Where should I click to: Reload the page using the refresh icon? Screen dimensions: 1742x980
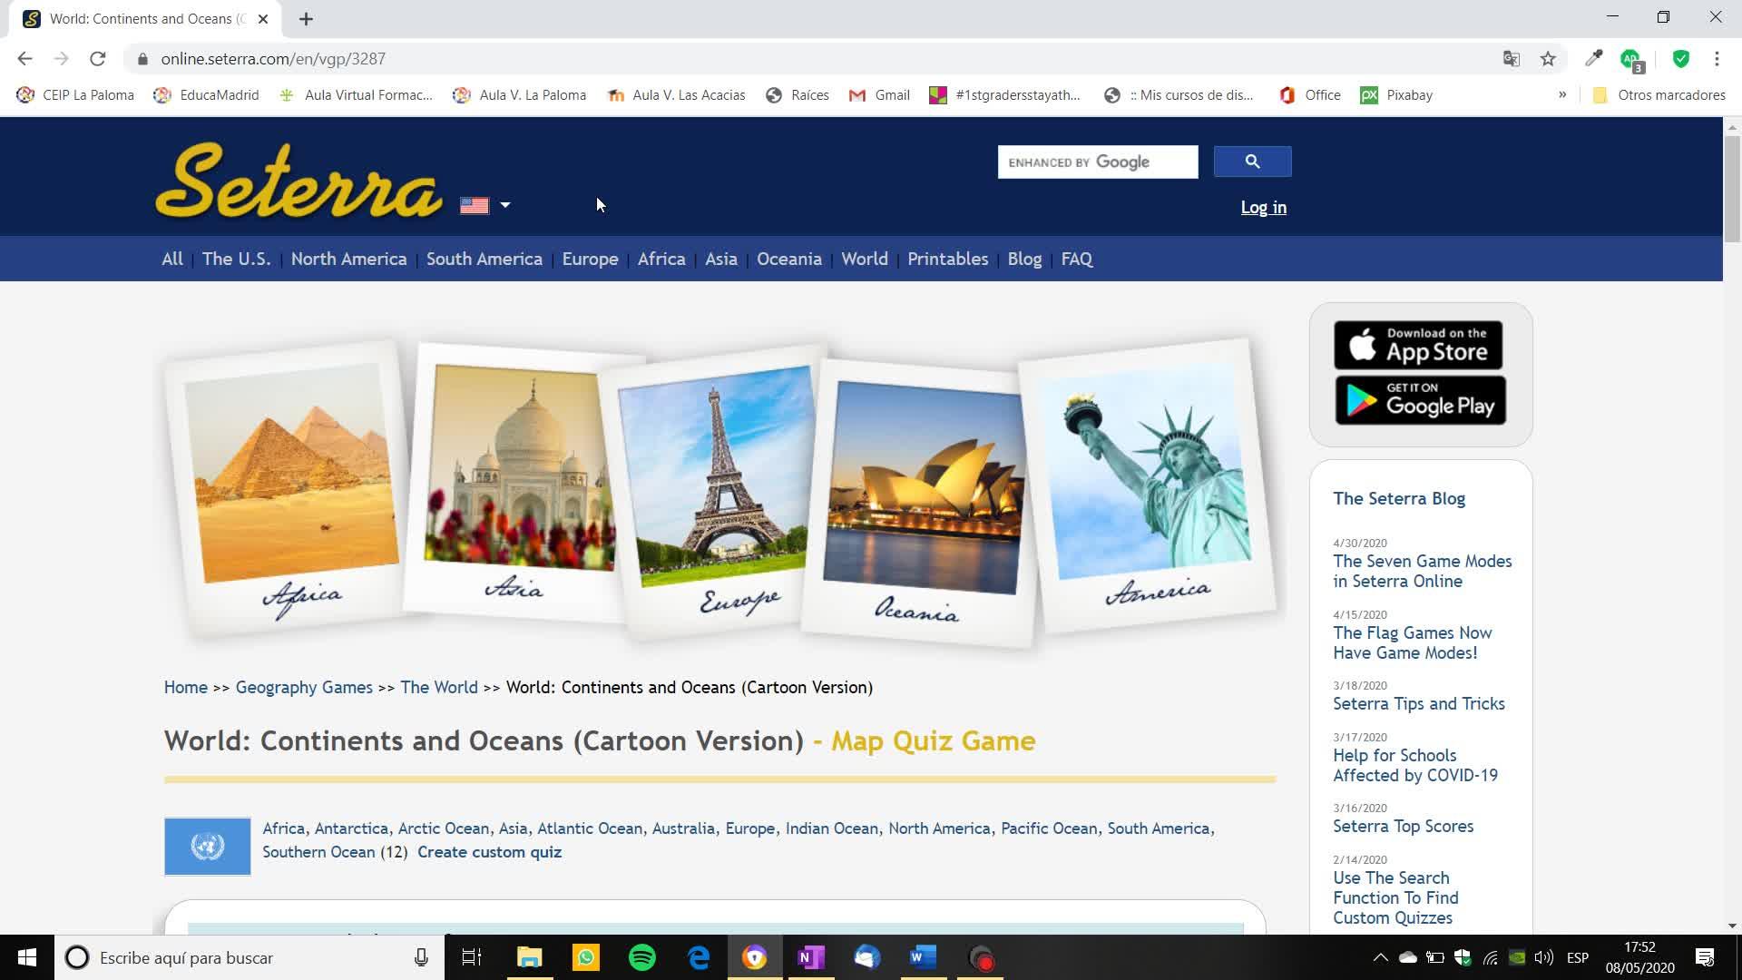98,59
